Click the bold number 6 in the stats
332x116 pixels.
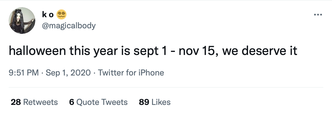[x=71, y=102]
